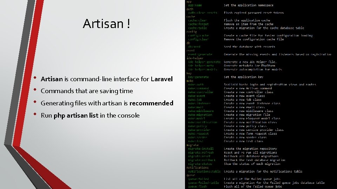Click the 'app:name' command in the terminal
The height and width of the screenshot is (189, 337).
195,5
